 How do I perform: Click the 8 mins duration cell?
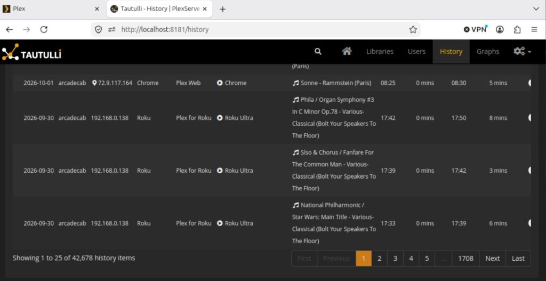(x=498, y=118)
